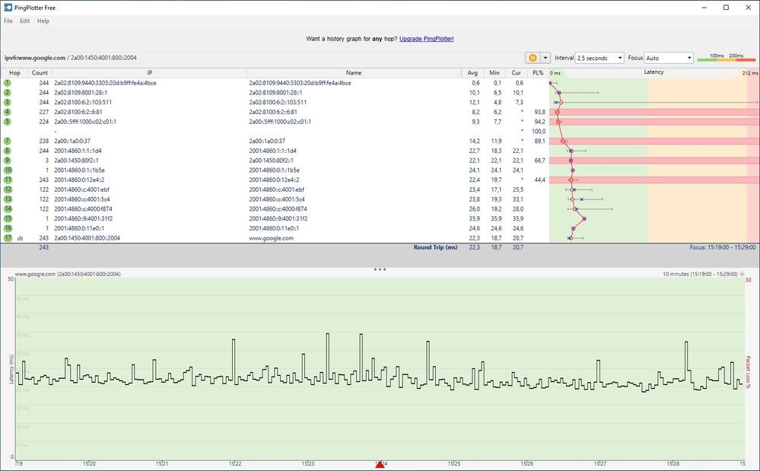This screenshot has height=471, width=760.
Task: Sort by the PL% column header
Action: coord(538,72)
